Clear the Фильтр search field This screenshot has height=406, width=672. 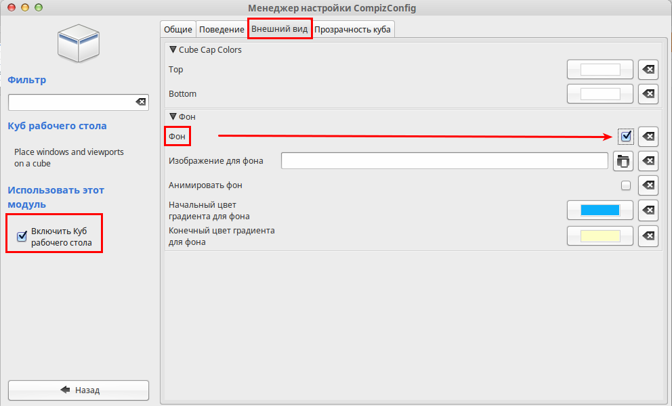tap(141, 102)
